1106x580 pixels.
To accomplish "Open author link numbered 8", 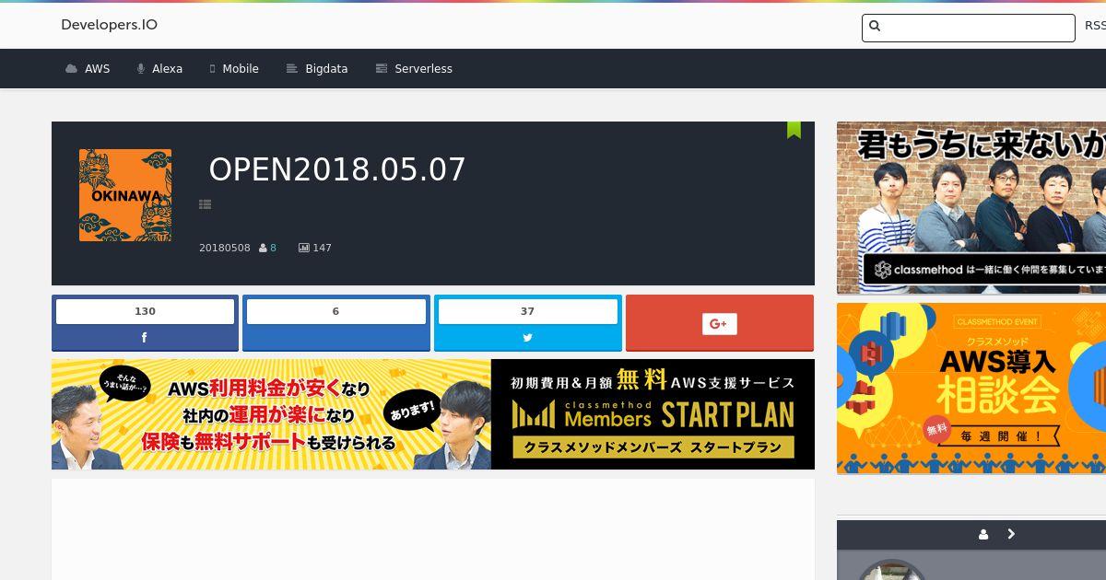I will pyautogui.click(x=273, y=248).
